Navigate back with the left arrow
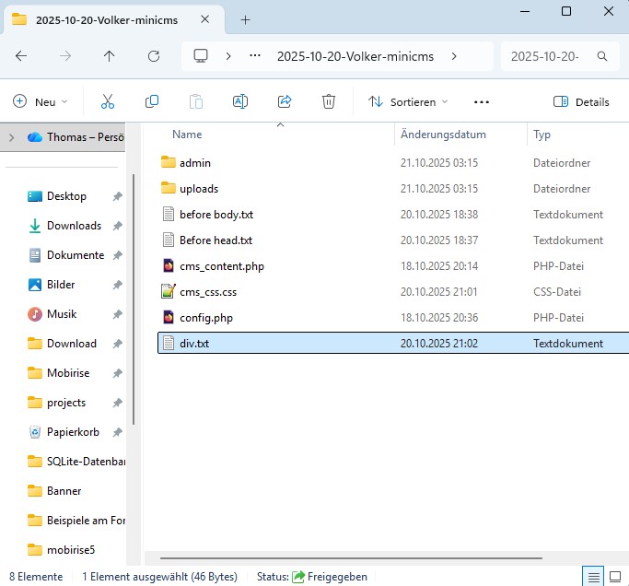 click(21, 56)
